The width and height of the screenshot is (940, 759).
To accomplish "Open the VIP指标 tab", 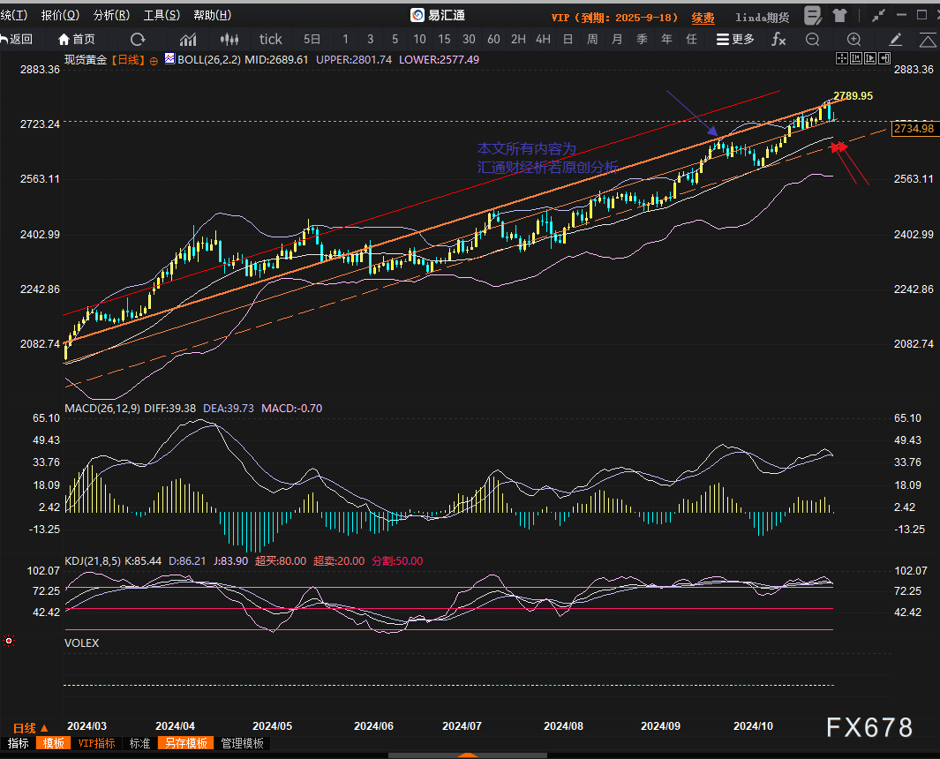I will tap(97, 743).
